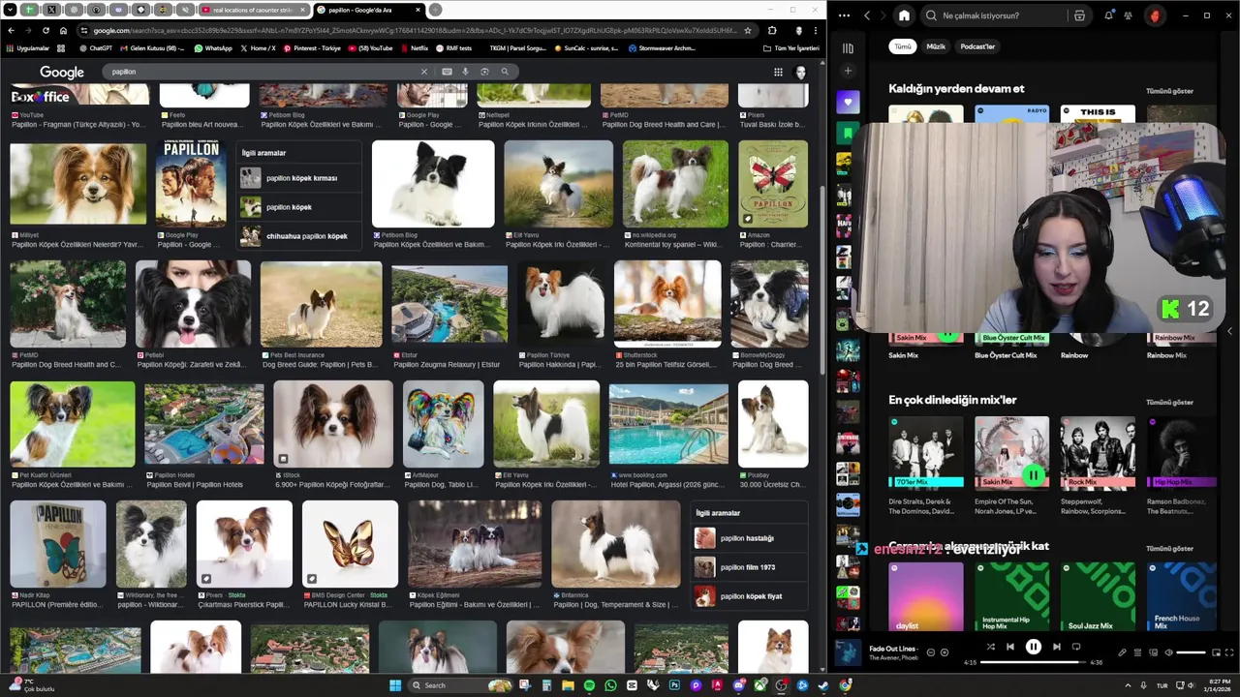Screen dimensions: 1240x697
Task: Select the Tümü filter chip in Spotify
Action: coord(903,46)
